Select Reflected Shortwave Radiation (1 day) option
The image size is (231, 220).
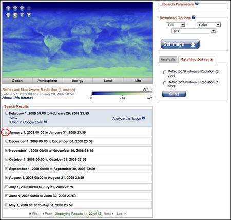point(165,83)
